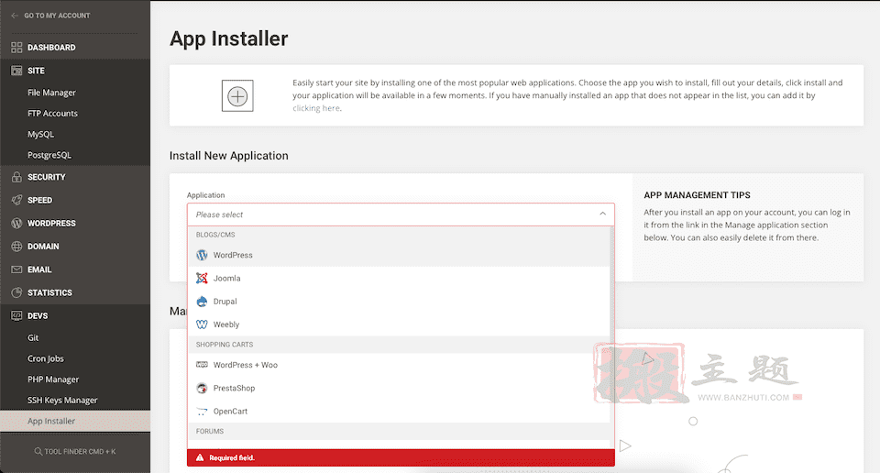Open Tool Finder CMD + K
Screen dimensions: 880x473
pos(75,451)
